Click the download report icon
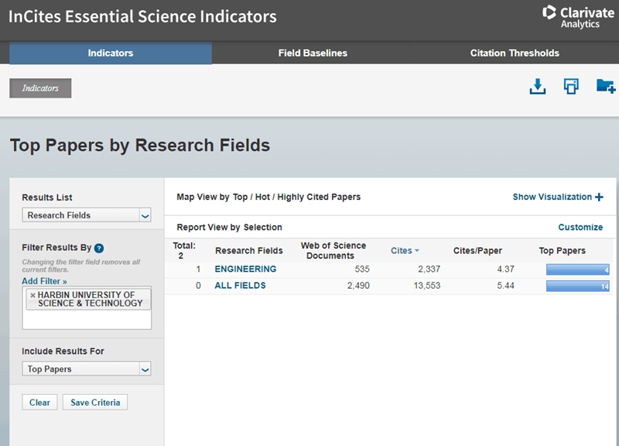 (x=538, y=87)
